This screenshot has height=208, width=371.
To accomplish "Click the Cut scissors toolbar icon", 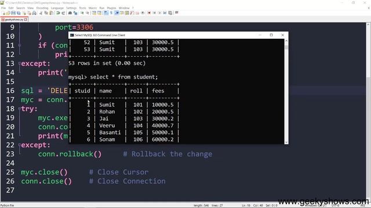I will [41, 13].
